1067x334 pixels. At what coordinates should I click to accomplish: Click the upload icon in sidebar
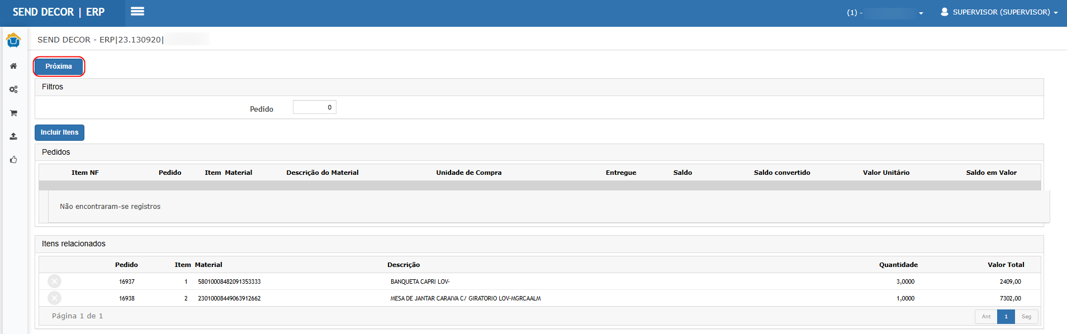(x=13, y=136)
